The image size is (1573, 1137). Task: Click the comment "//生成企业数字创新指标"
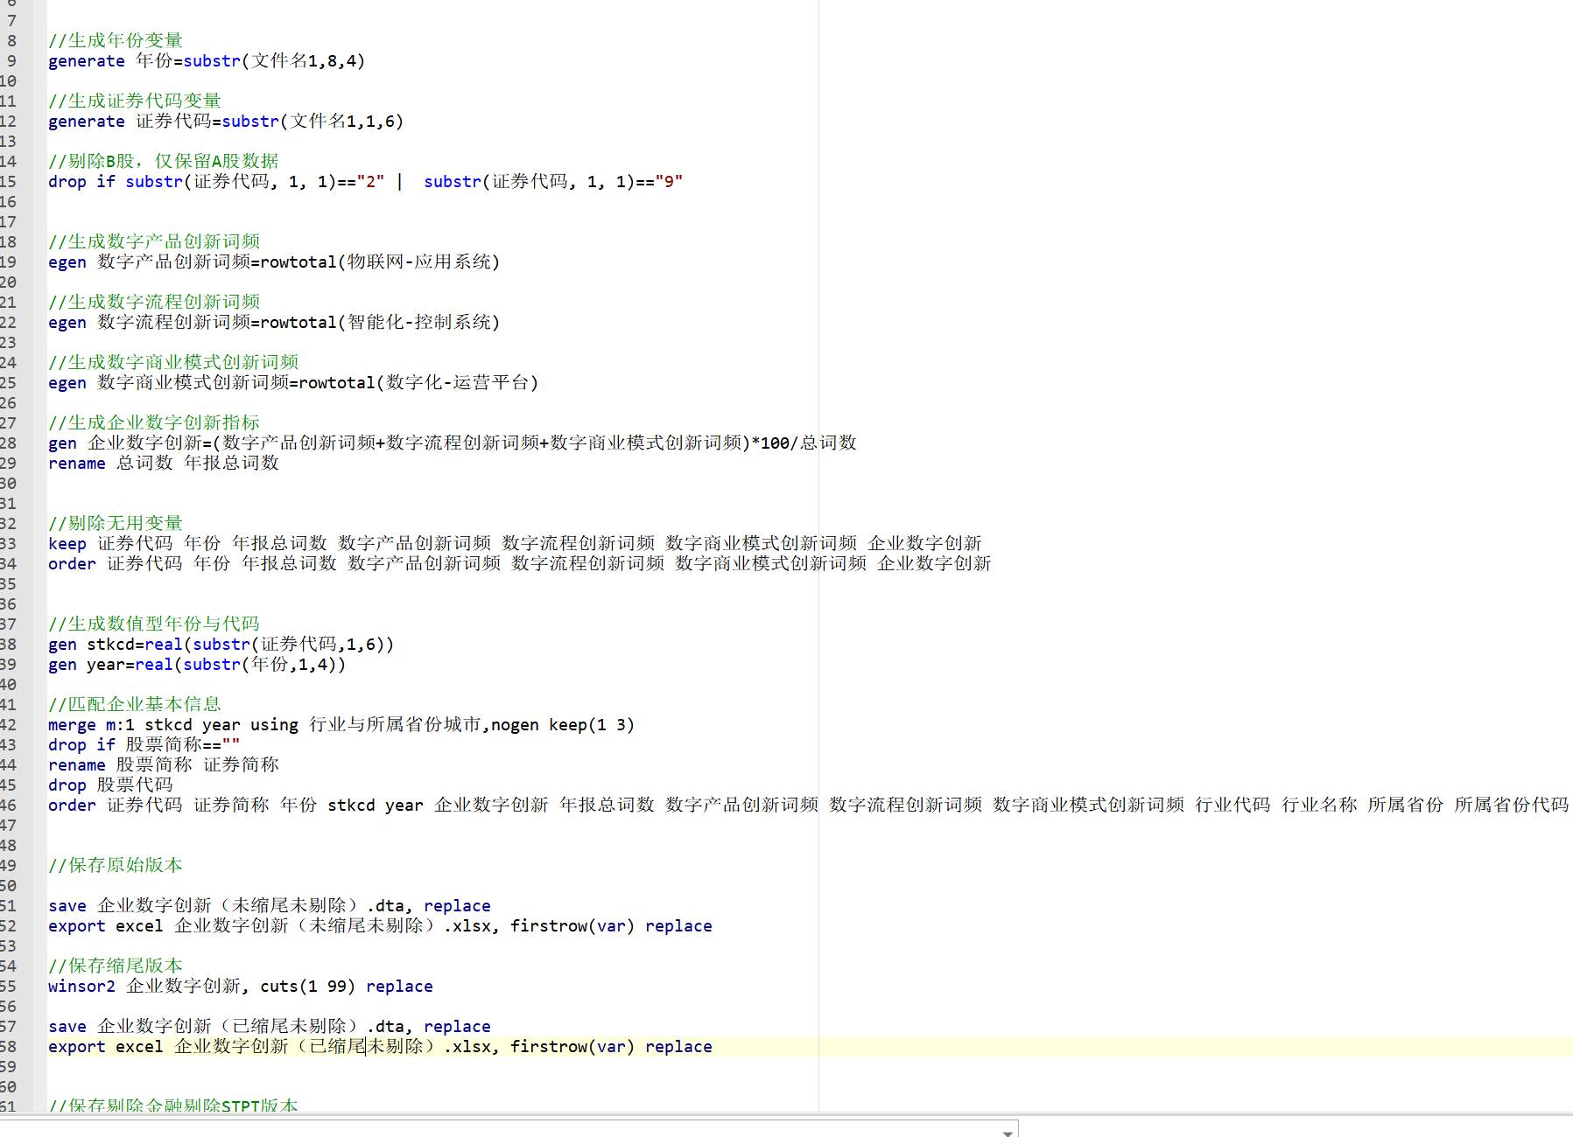(154, 422)
